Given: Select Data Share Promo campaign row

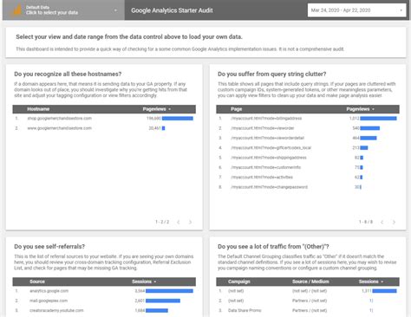Looking at the screenshot, I should [308, 311].
